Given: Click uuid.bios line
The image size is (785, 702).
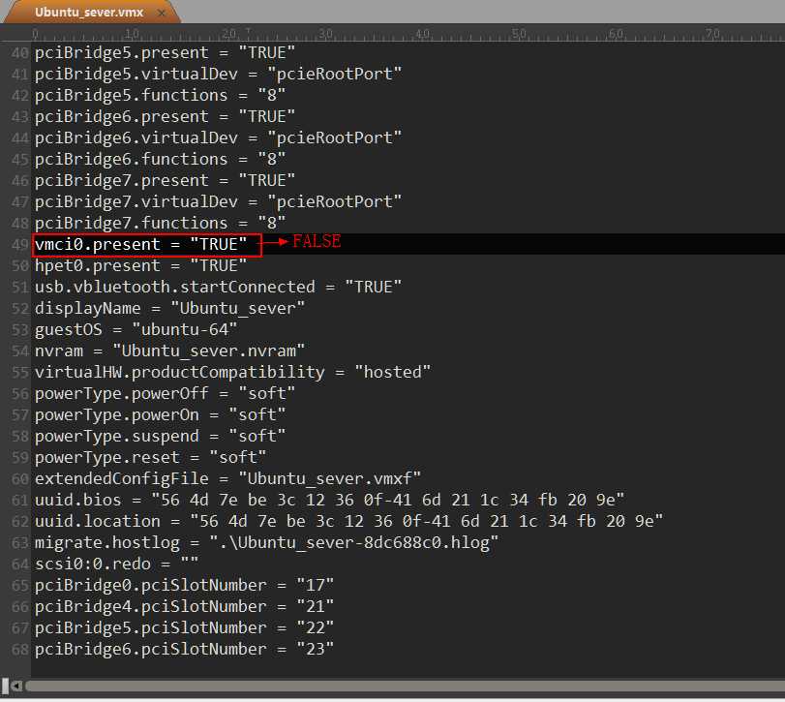Looking at the screenshot, I should (329, 500).
